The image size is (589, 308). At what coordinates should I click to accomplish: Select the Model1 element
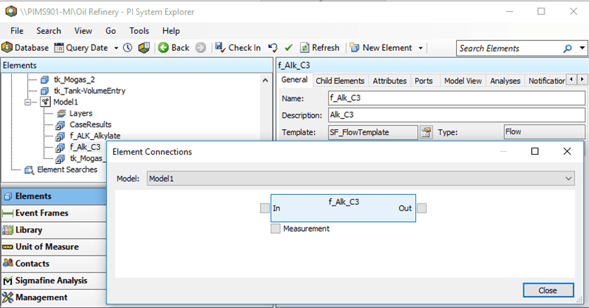[66, 102]
